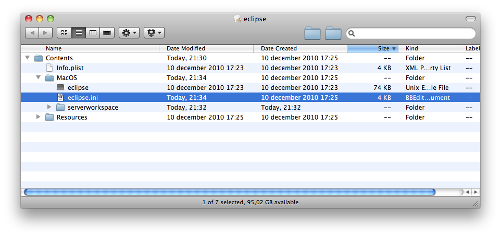Click the second folder icon in toolbar
Screen dimensions: 501x237
[333, 33]
